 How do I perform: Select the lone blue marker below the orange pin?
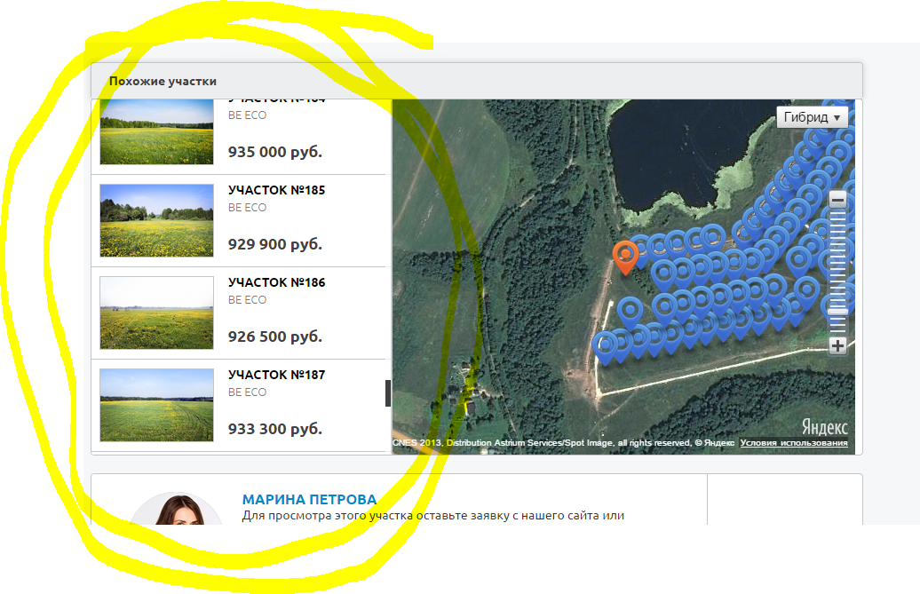click(630, 309)
